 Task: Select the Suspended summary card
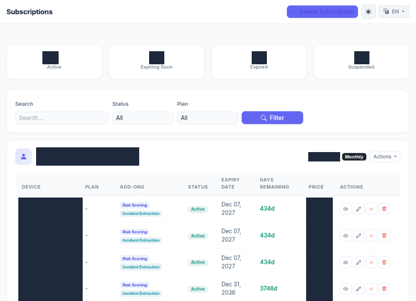point(361,62)
